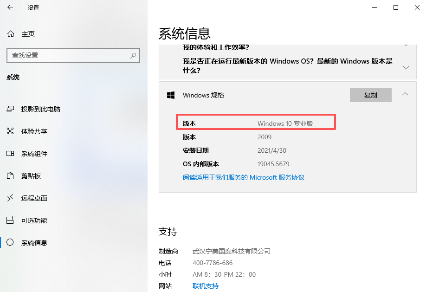Close the Settings window
Image resolution: width=426 pixels, height=292 pixels.
click(x=417, y=7)
